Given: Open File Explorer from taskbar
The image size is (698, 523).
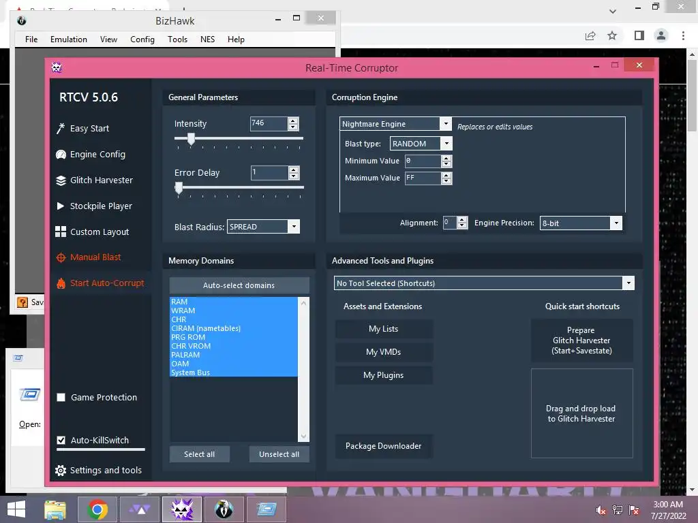Looking at the screenshot, I should 55,509.
